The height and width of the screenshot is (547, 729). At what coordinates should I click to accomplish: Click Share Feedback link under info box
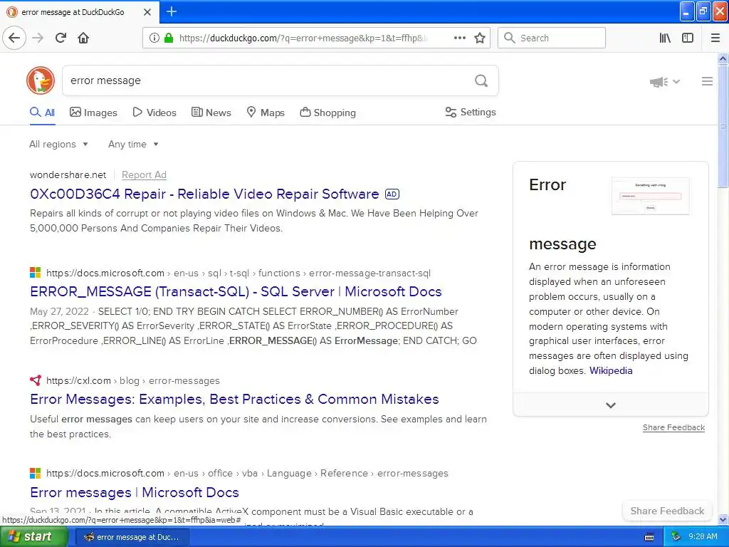point(673,427)
